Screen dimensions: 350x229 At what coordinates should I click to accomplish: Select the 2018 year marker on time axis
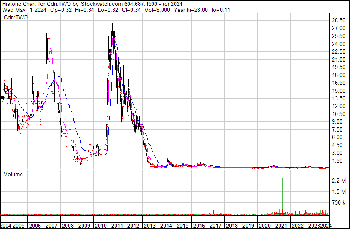[x=232, y=225]
